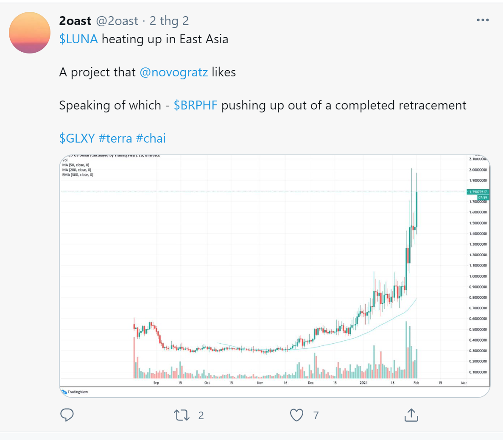This screenshot has height=440, width=503.
Task: Open the $BRPHF cashtag link
Action: [196, 105]
